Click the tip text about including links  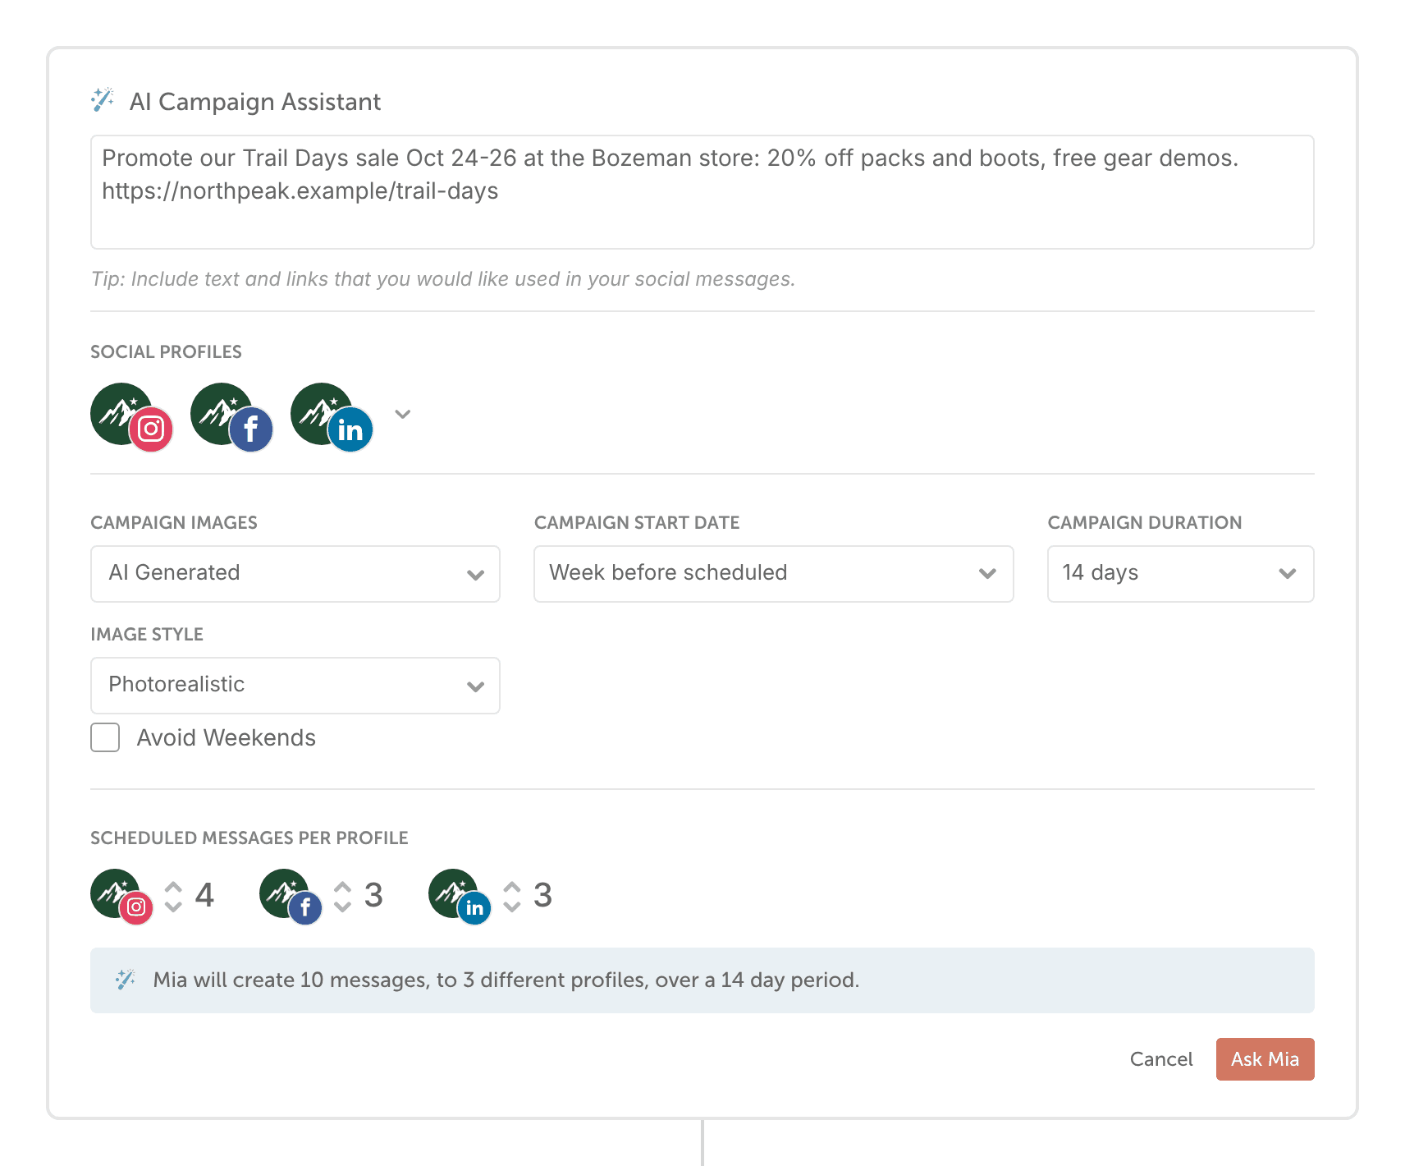click(443, 279)
